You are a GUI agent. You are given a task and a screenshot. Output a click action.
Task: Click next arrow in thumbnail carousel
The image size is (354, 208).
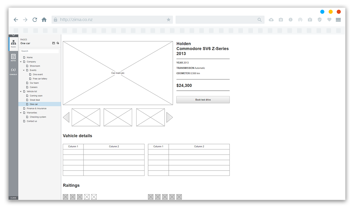169,117
